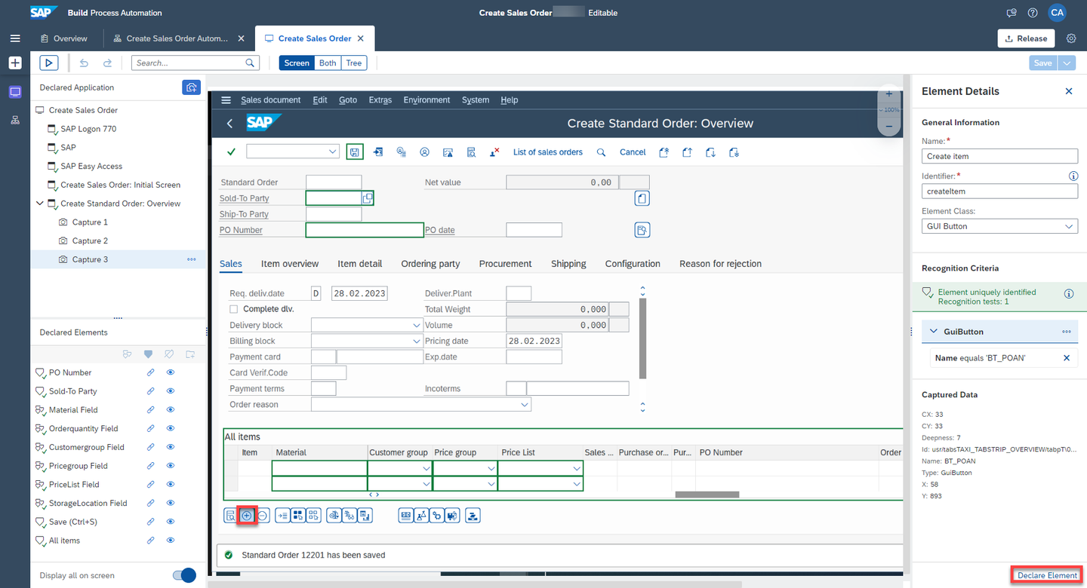Screen dimensions: 1087x588
Task: Click the plus Create icon in the left rail
Action: 15,63
